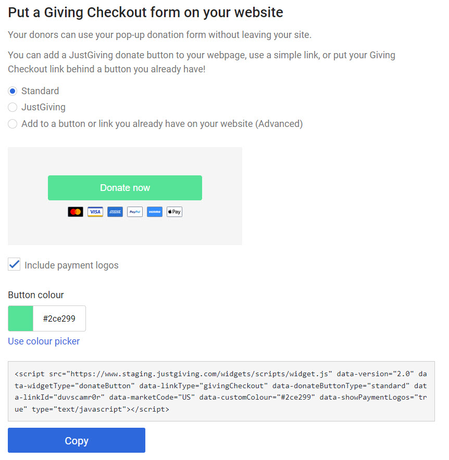The image size is (449, 460).
Task: Click the Donate now preview button
Action: click(124, 188)
